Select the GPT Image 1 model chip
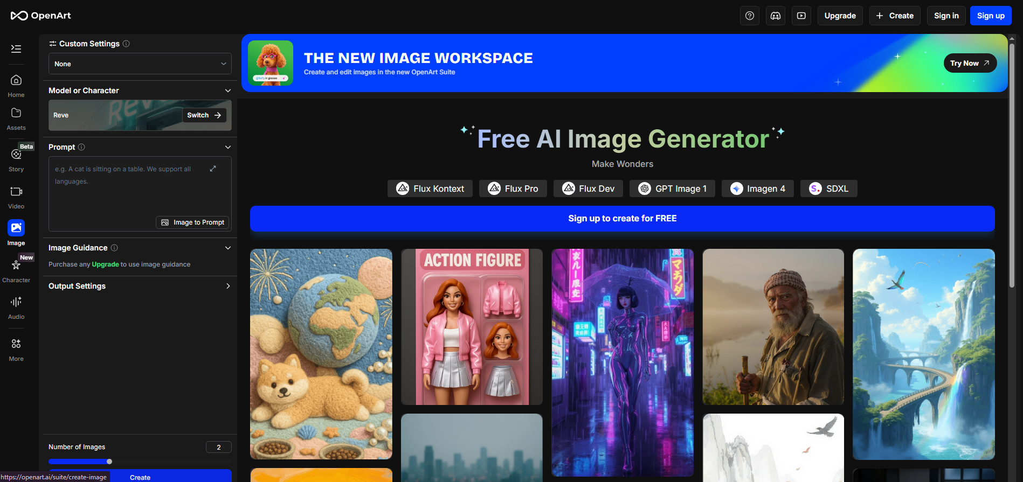This screenshot has width=1023, height=482. coord(672,188)
